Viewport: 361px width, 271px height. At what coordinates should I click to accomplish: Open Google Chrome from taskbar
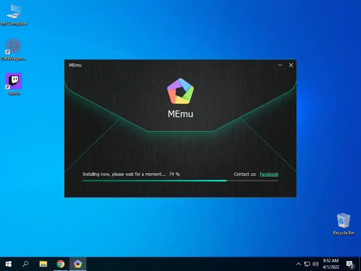coord(61,264)
